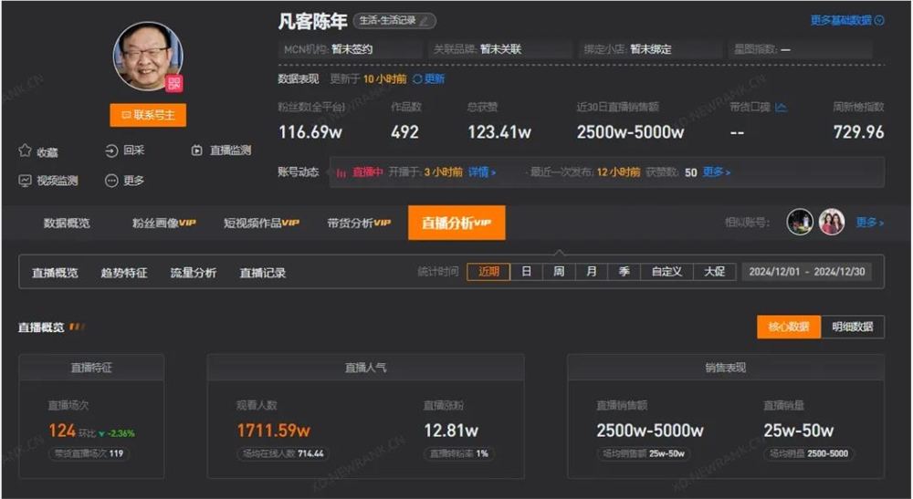The width and height of the screenshot is (913, 499).
Task: Open the 2024/12/01 - 2024/12/30 date range field
Action: pos(806,272)
